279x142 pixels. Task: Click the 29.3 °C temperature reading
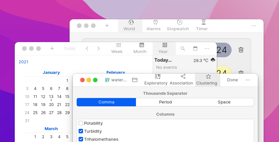pyautogui.click(x=201, y=61)
